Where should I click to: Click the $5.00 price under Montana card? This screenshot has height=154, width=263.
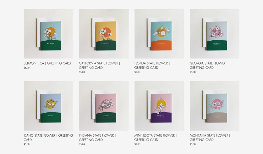point(193,144)
